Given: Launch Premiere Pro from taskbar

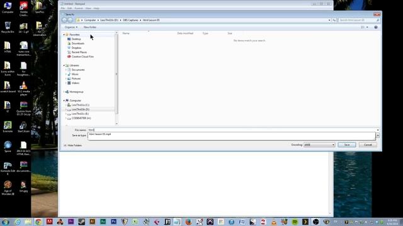Looking at the screenshot, I should pyautogui.click(x=71, y=222).
